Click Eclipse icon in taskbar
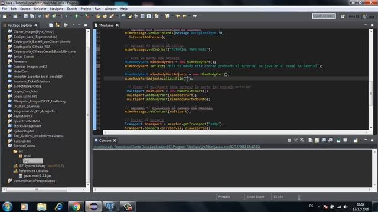Screen dimensions: 378x212 tap(93, 207)
